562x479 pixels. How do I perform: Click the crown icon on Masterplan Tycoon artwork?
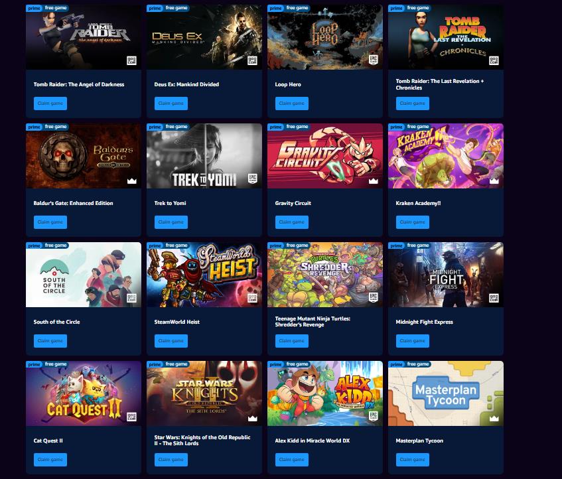click(494, 419)
